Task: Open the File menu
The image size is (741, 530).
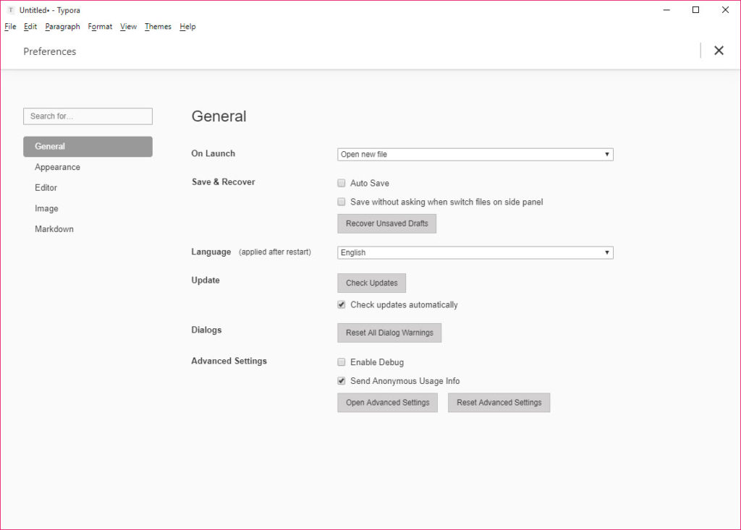Action: (10, 27)
